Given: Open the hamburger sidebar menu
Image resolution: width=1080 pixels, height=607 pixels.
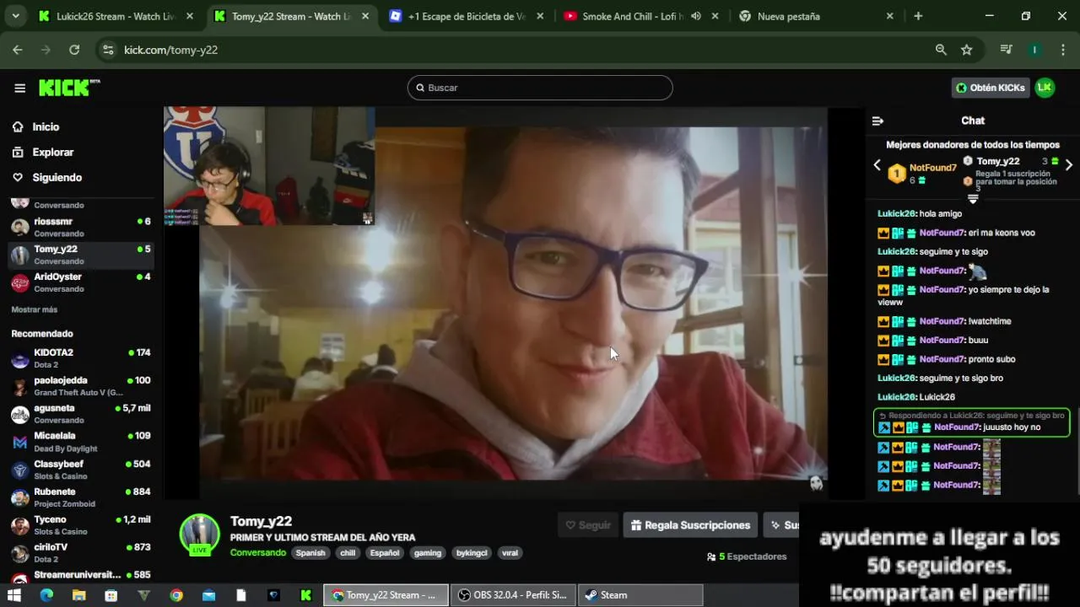Looking at the screenshot, I should point(19,88).
